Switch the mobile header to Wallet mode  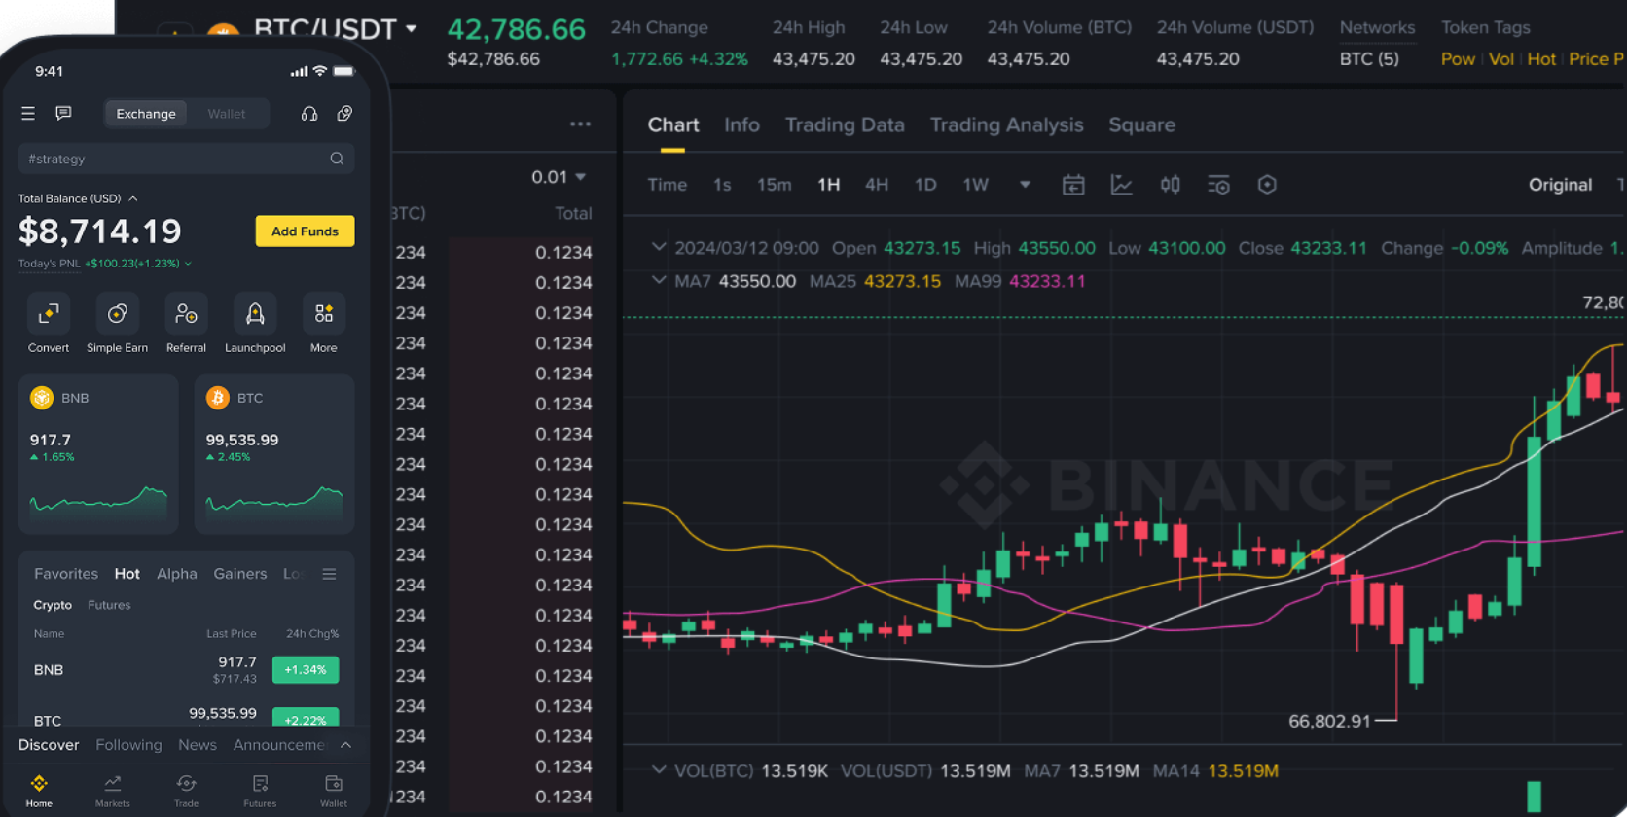point(227,114)
